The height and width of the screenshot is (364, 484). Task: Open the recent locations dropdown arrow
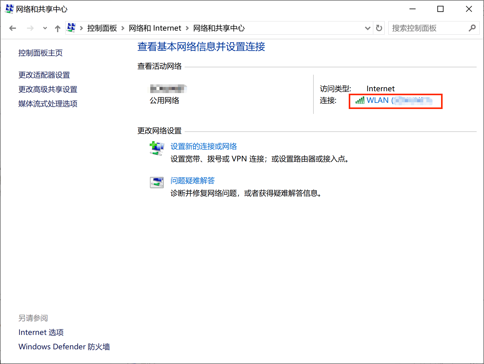[x=45, y=28]
